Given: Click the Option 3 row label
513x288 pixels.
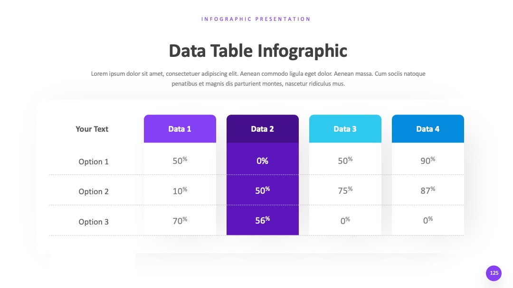Looking at the screenshot, I should coord(94,222).
